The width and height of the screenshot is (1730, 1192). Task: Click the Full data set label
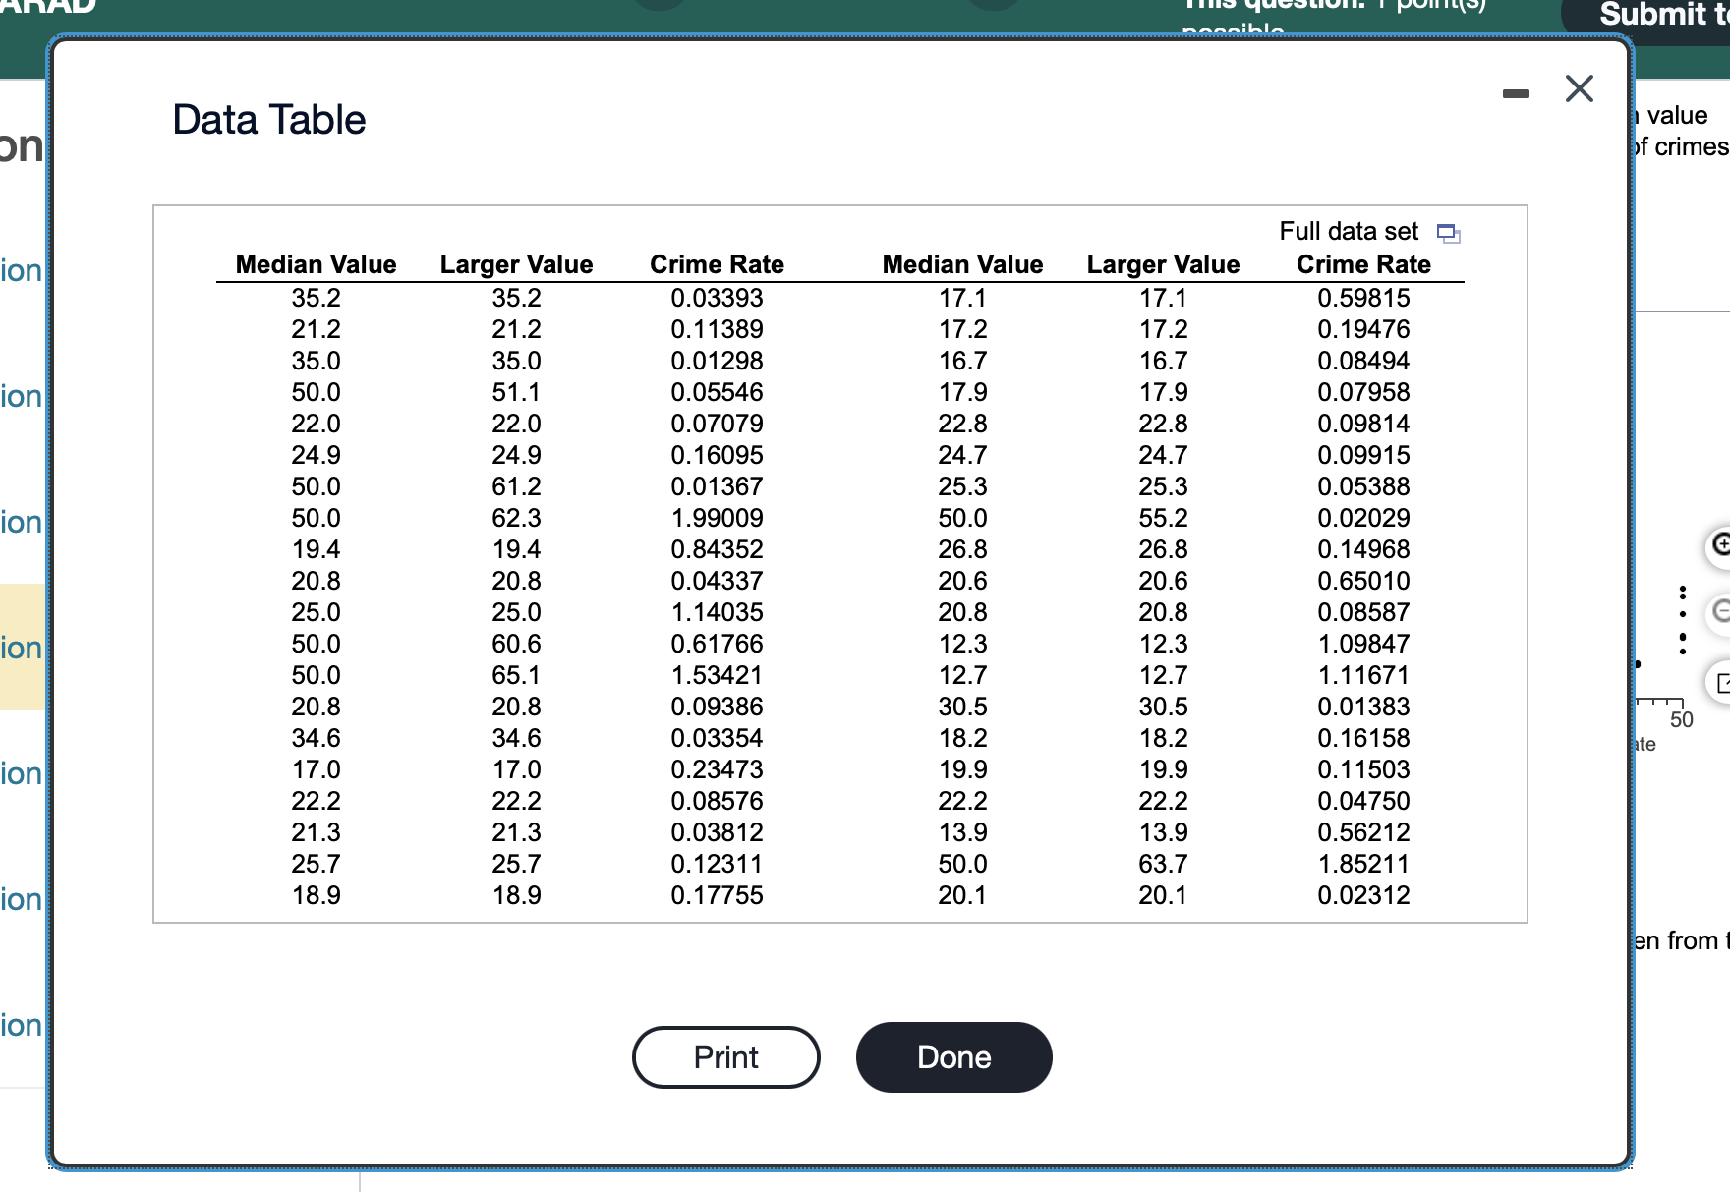click(1349, 232)
